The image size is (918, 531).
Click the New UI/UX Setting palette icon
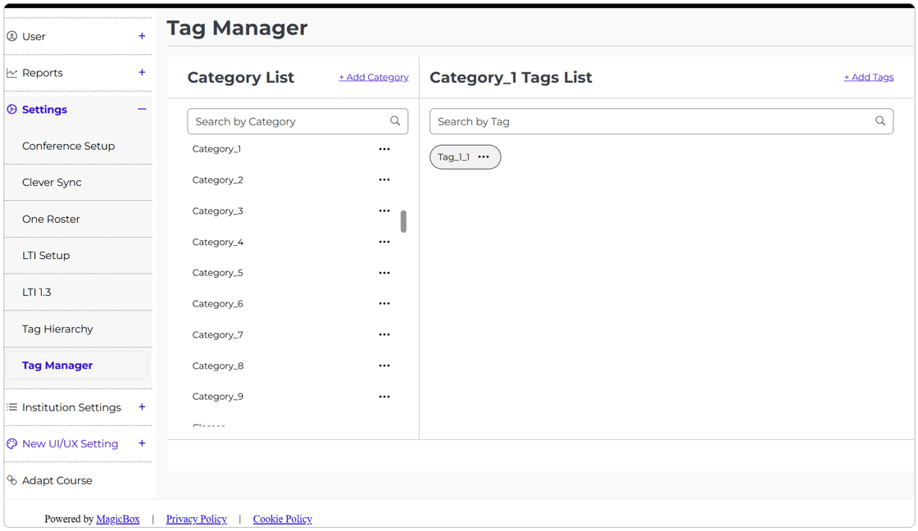(x=11, y=444)
